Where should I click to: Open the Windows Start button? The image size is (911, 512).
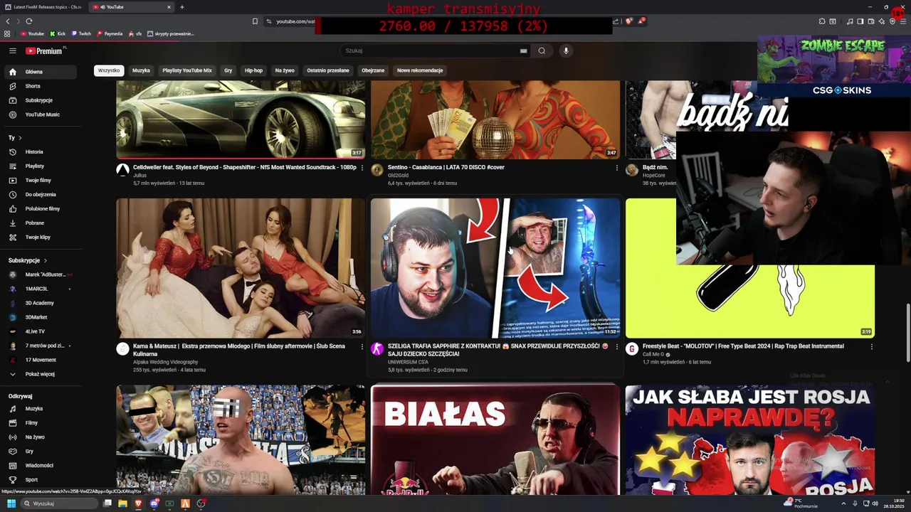pos(11,503)
